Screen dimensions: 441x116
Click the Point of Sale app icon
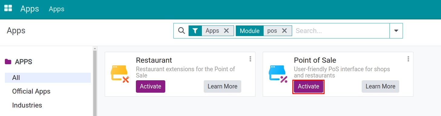coord(278,74)
